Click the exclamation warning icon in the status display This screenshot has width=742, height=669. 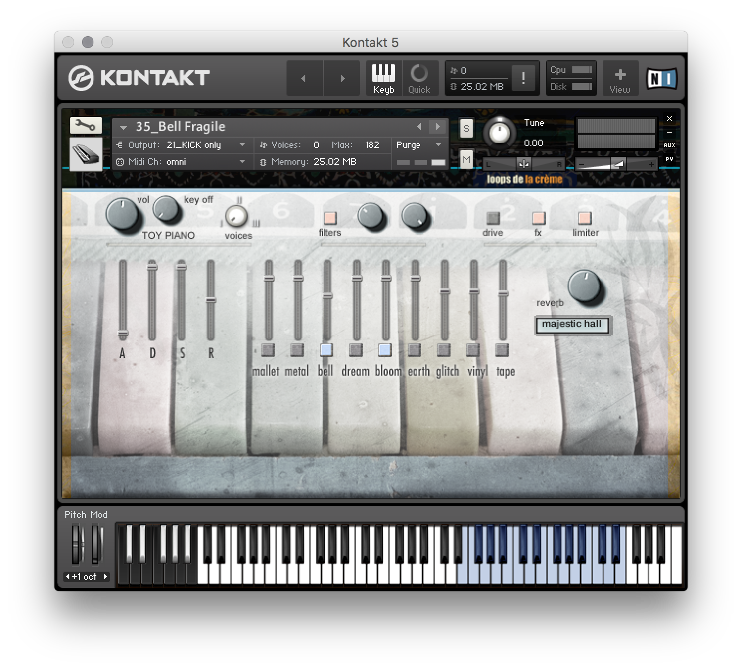tap(523, 78)
